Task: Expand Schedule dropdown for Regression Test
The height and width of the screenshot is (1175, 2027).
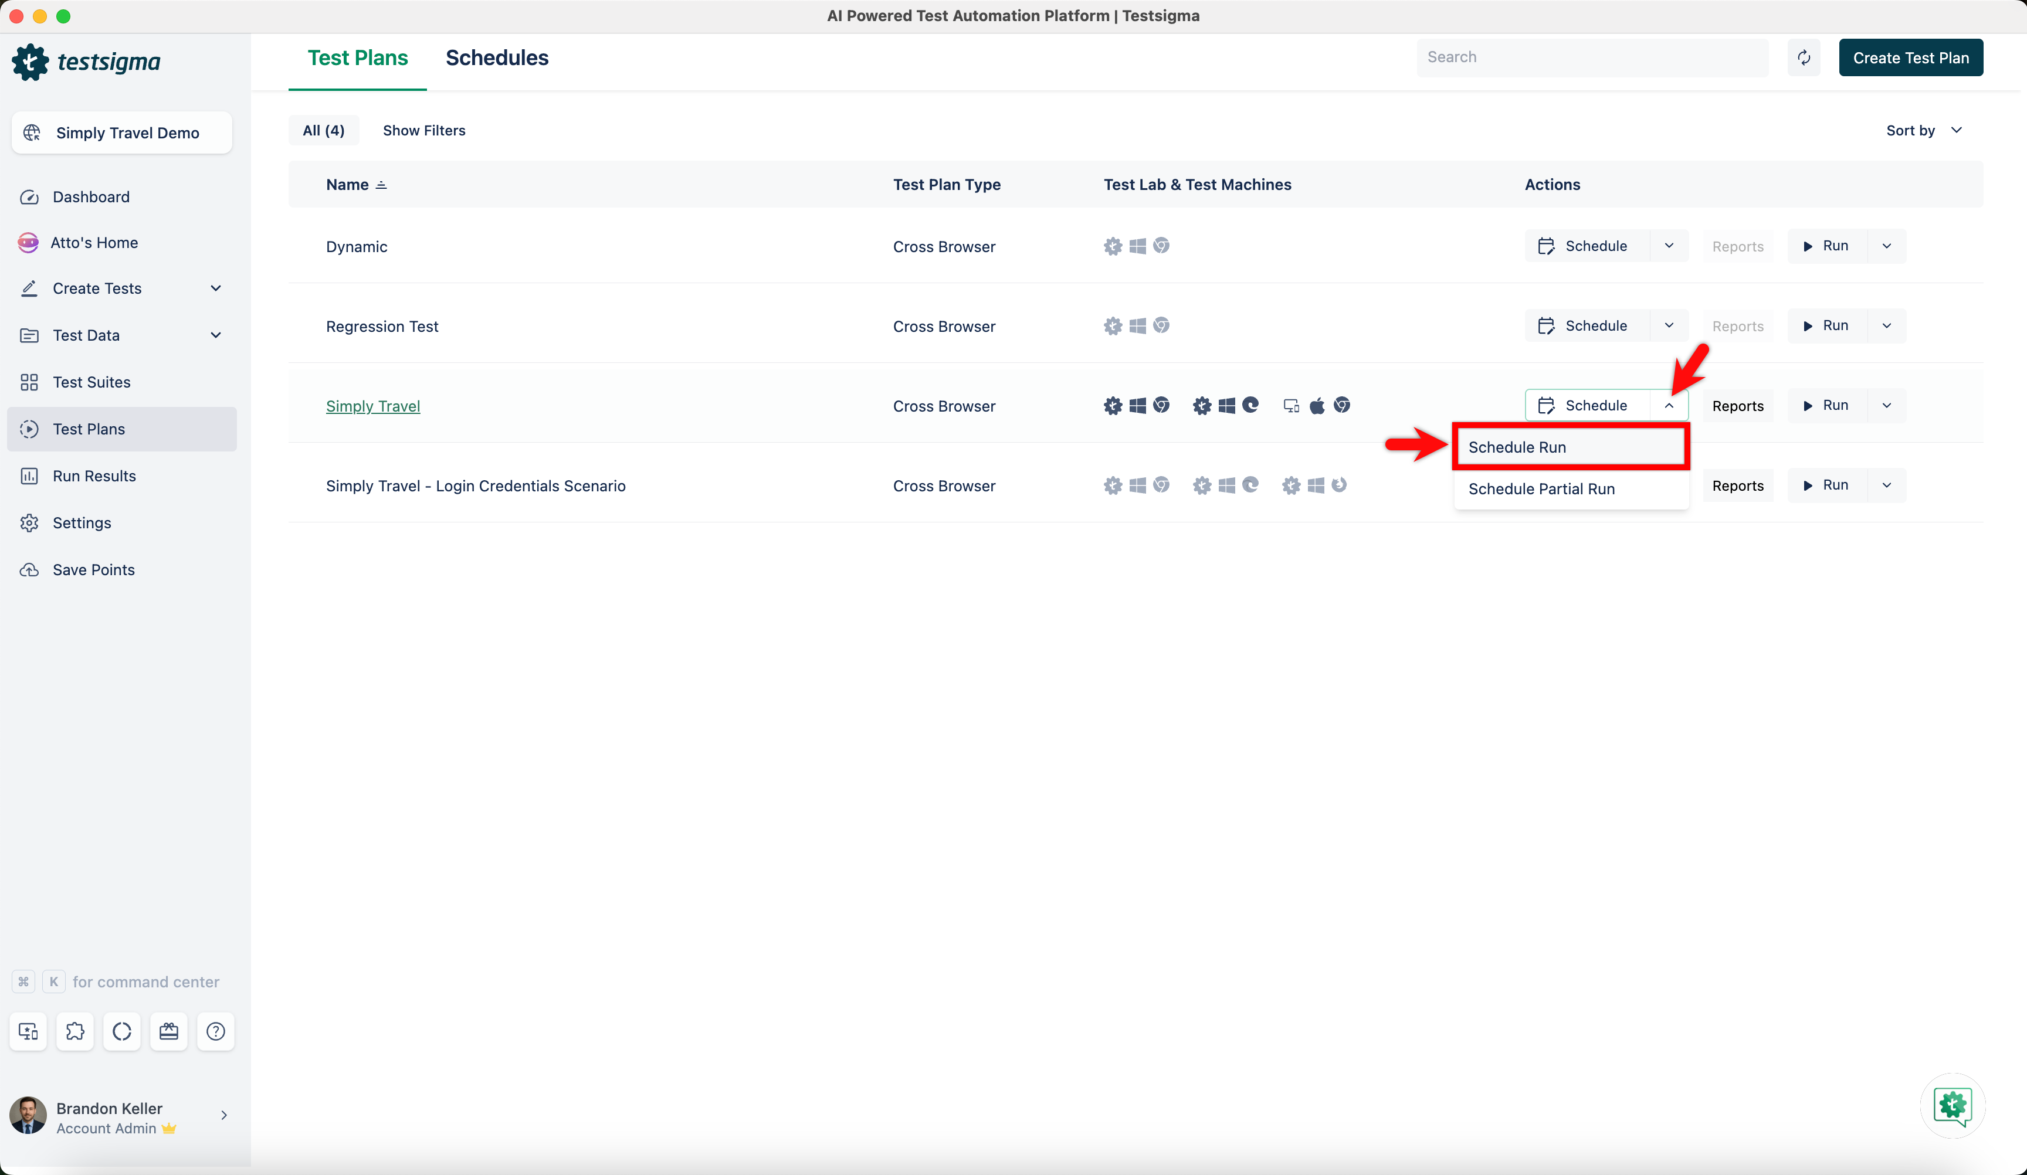Action: tap(1669, 326)
